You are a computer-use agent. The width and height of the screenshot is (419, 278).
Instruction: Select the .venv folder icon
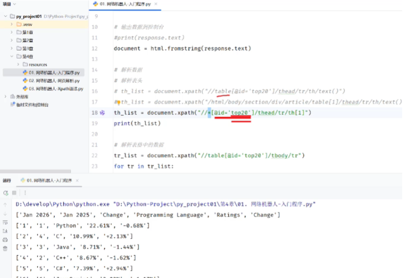coord(19,24)
